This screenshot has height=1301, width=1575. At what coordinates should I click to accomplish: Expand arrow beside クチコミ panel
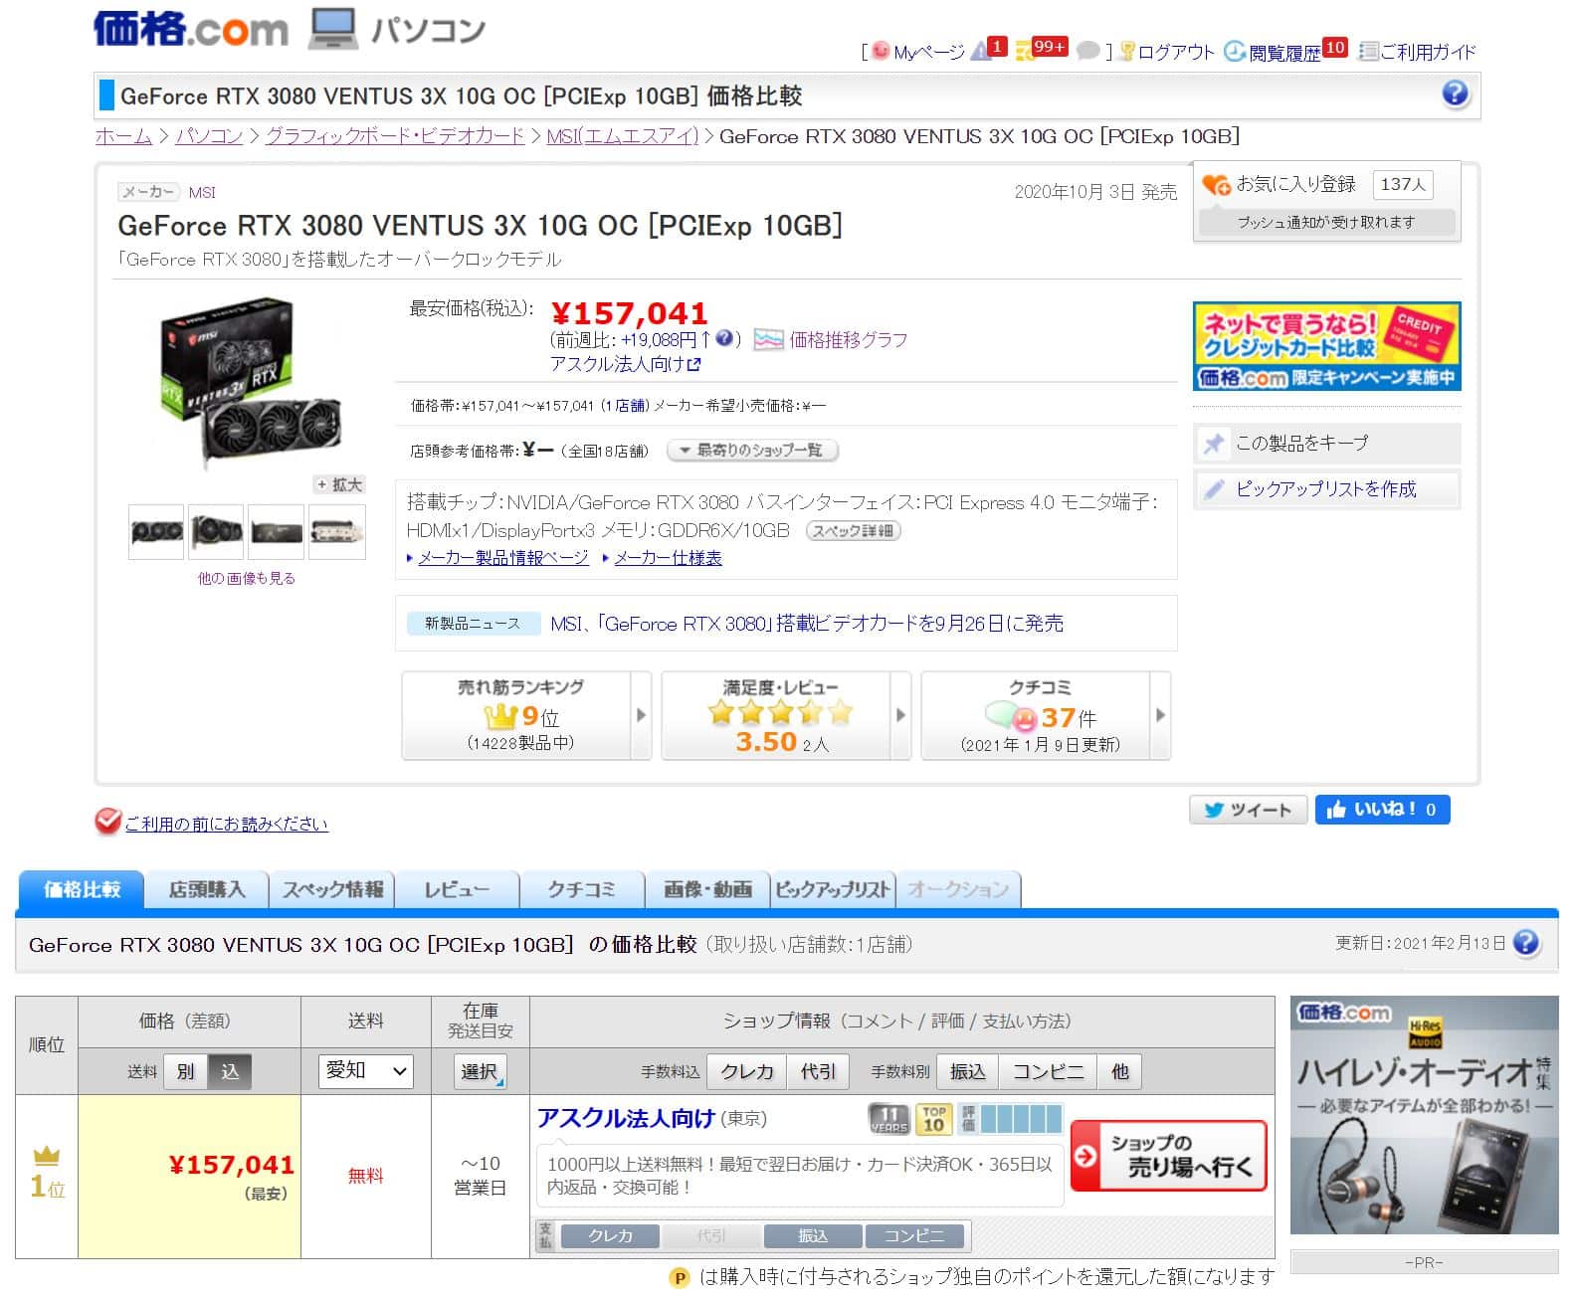[x=1160, y=715]
